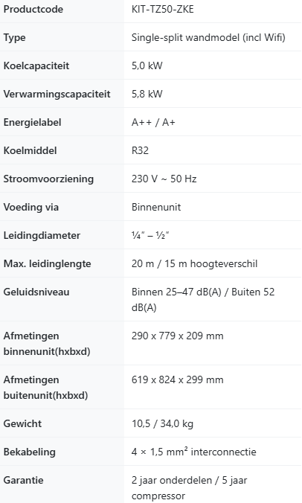302x503 pixels.
Task: Click the Type row label
Action: (x=14, y=37)
